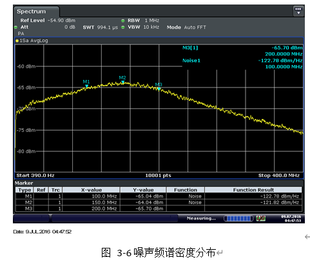Click the green dot beside VBW

point(123,27)
